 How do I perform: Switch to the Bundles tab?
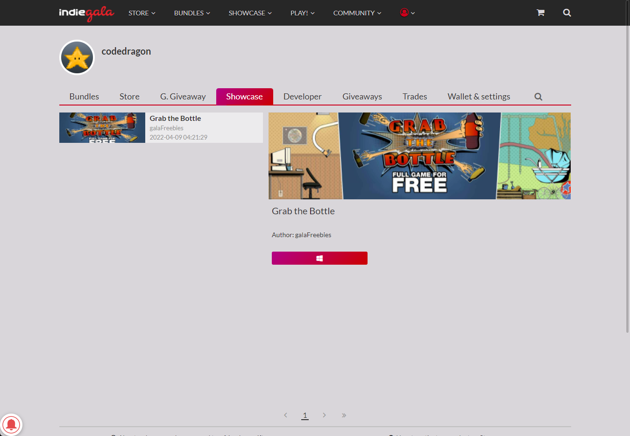coord(84,97)
